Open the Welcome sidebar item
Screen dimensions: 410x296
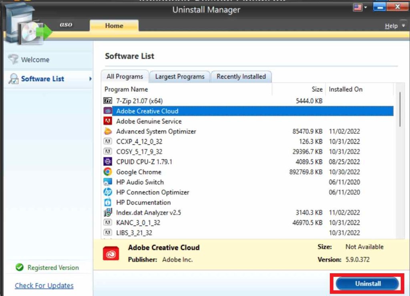point(48,60)
